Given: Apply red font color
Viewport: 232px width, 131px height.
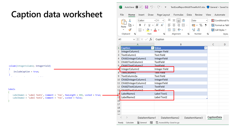Looking at the screenshot, I should point(155,30).
